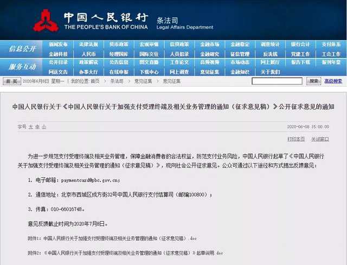The width and height of the screenshot is (347, 265).
Task: Open 网上调查 navigation item
Action: pos(179,72)
